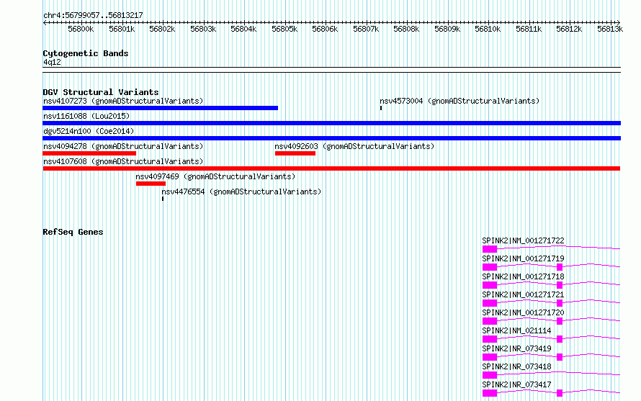Click the SPINK2|NM_001271722 first exon block

click(x=490, y=249)
